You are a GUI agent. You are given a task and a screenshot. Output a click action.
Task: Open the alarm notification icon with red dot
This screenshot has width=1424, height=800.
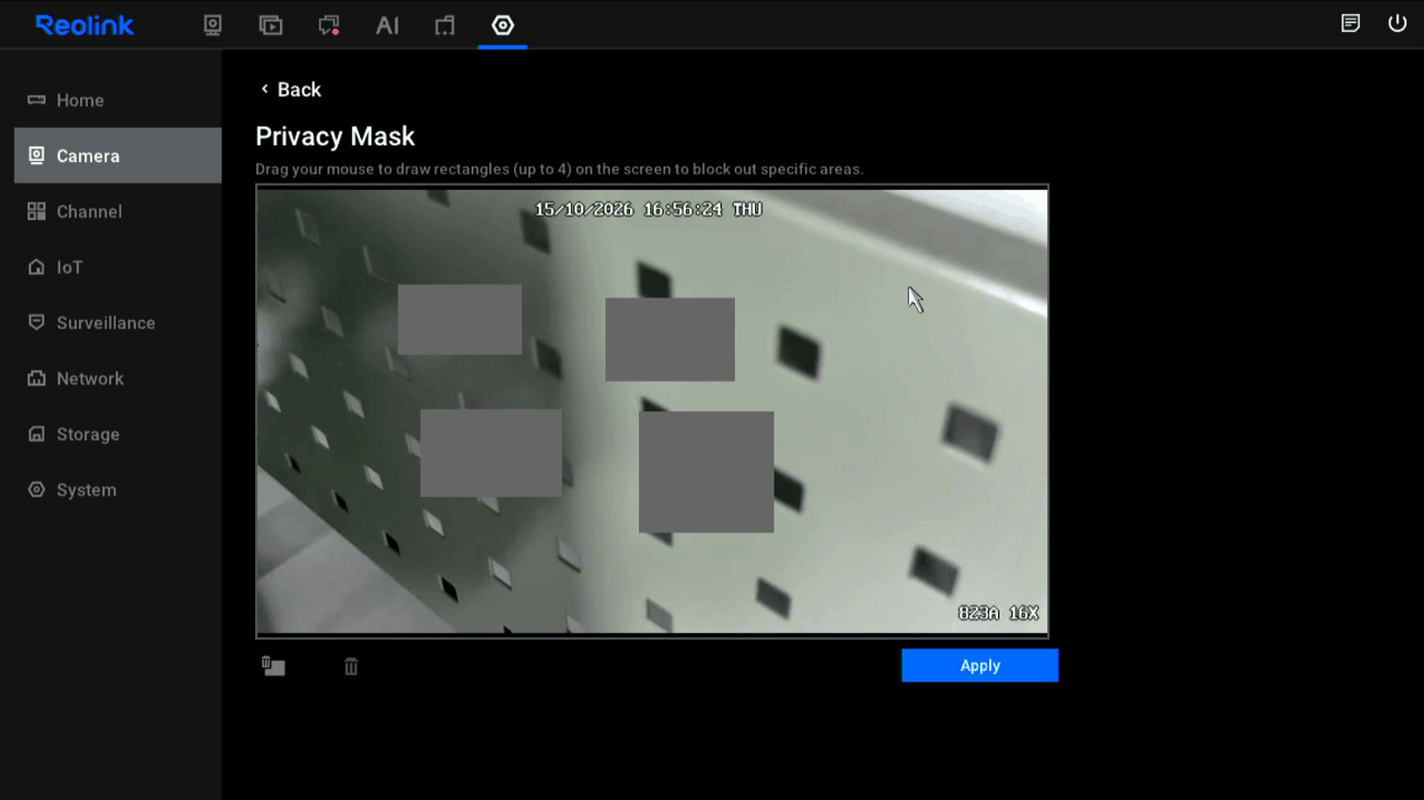[x=329, y=25]
